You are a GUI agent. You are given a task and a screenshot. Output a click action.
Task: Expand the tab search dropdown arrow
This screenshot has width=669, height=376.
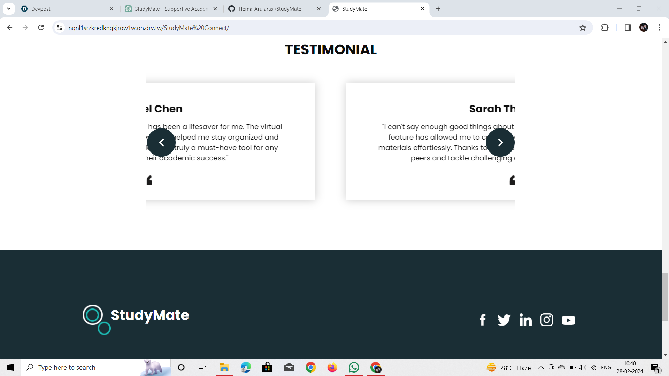click(9, 9)
